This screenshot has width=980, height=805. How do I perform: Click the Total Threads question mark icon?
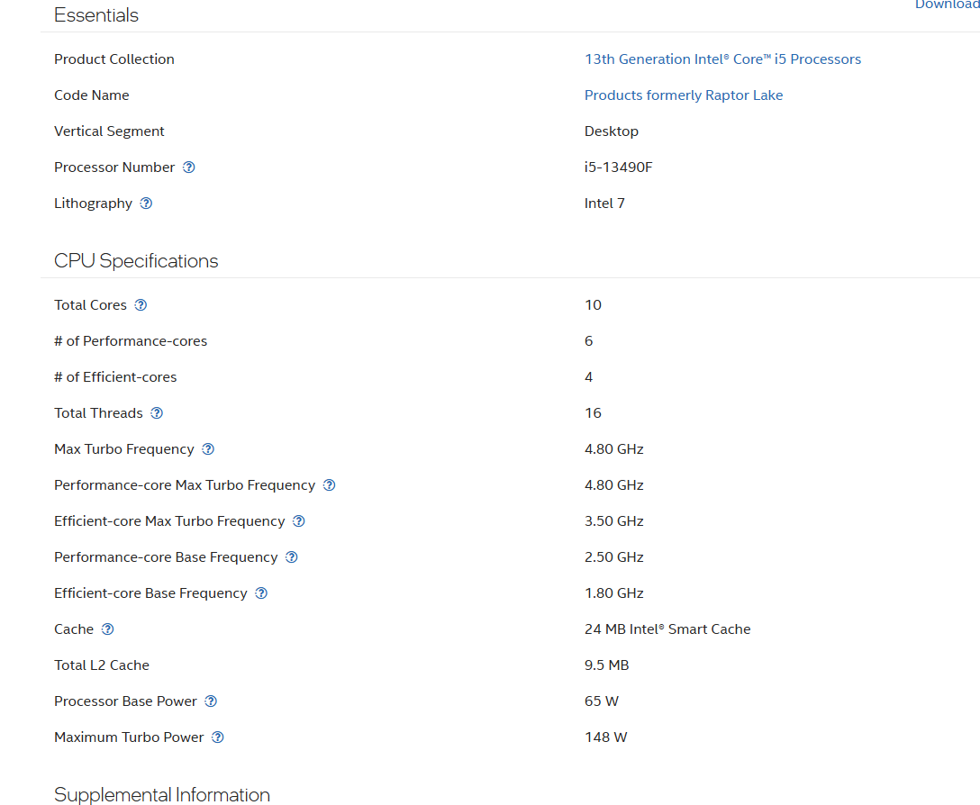(x=157, y=413)
